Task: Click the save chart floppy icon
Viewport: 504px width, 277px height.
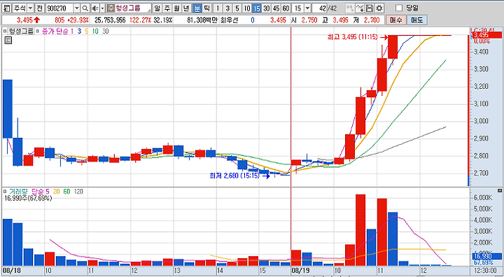Action: [370, 8]
